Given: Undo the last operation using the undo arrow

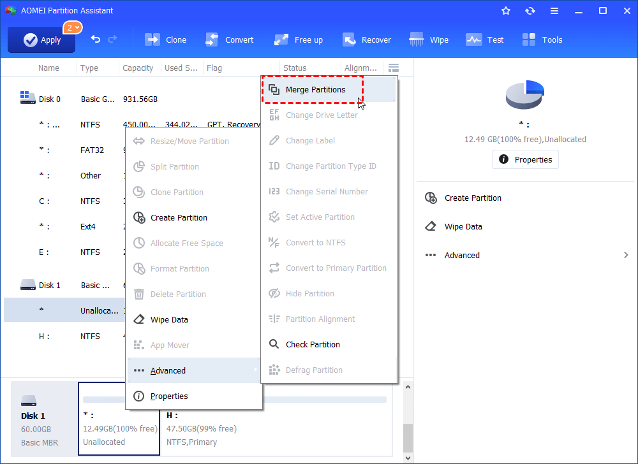Looking at the screenshot, I should coord(96,39).
